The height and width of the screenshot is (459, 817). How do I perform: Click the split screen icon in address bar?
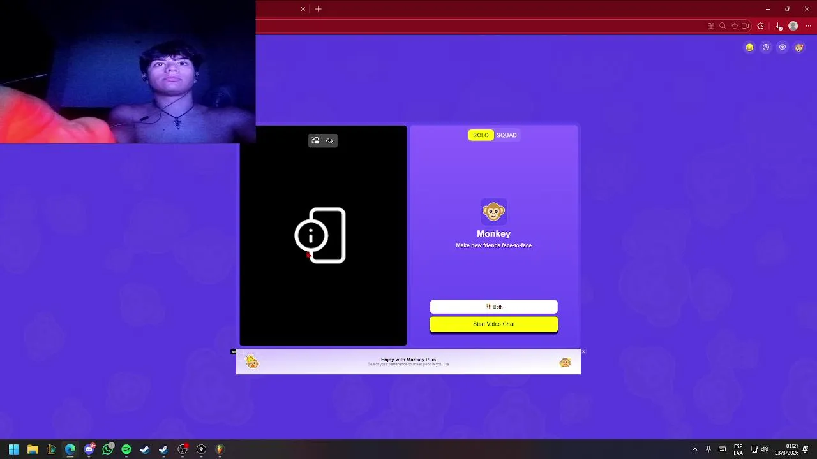point(710,26)
